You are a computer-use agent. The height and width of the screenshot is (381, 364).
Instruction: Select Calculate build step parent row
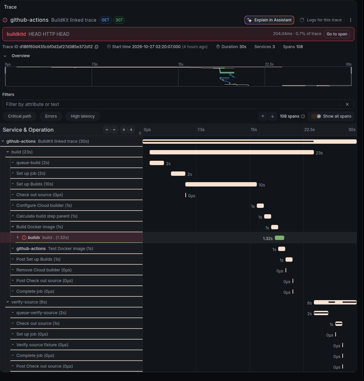click(x=76, y=216)
